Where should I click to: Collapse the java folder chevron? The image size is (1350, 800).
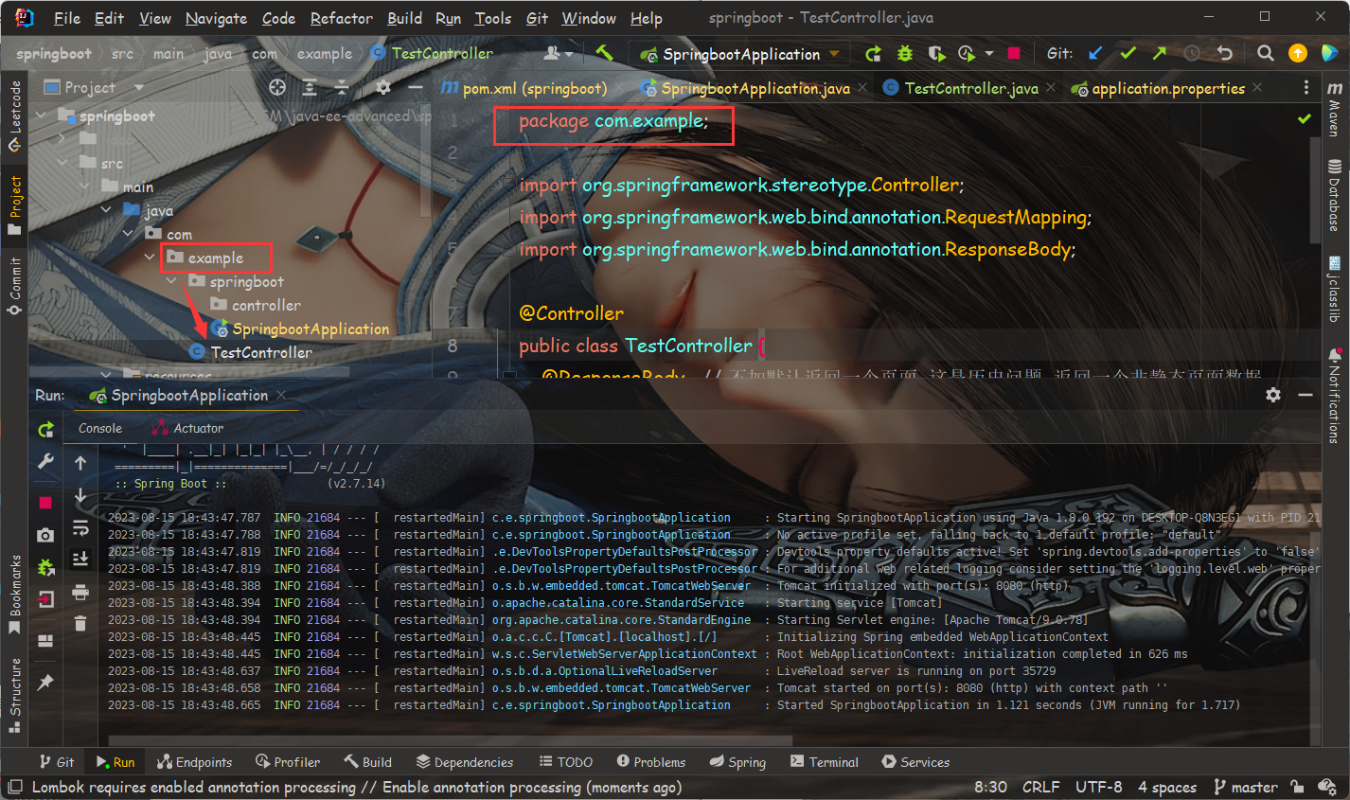pos(106,210)
